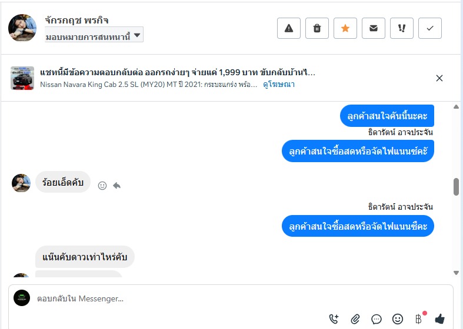The width and height of the screenshot is (463, 329).
Task: Open the emoji picker in composer
Action: 398,319
